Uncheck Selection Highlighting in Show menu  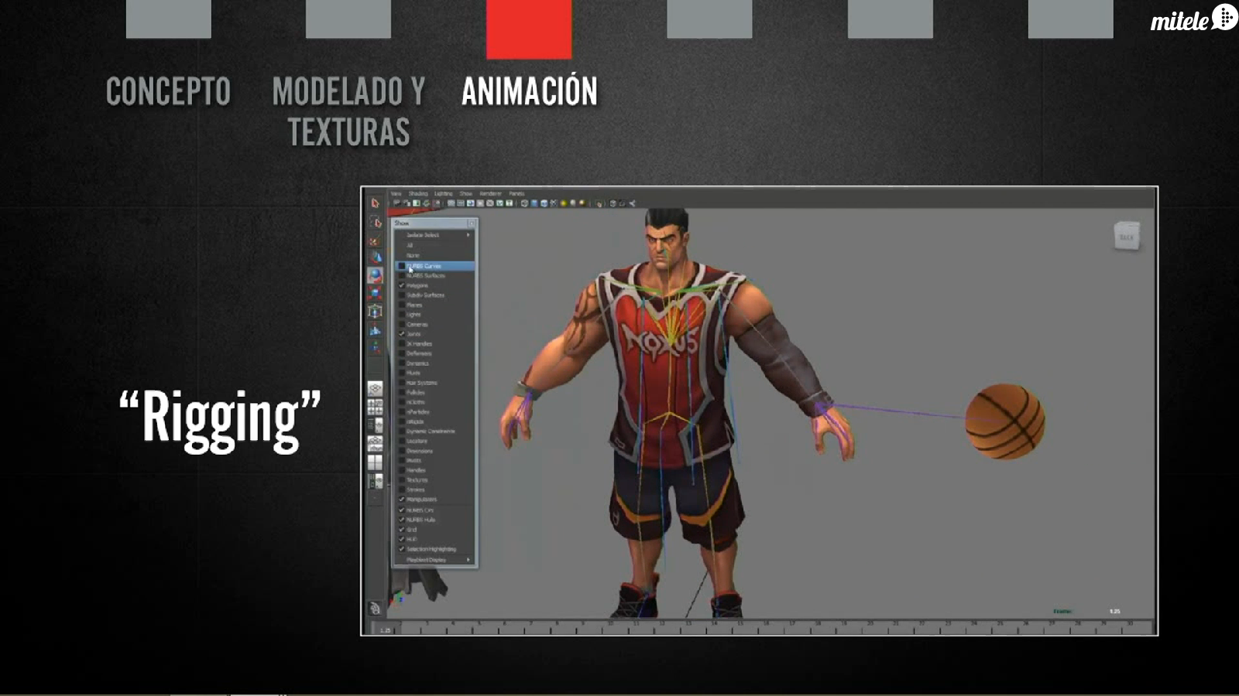(x=434, y=549)
